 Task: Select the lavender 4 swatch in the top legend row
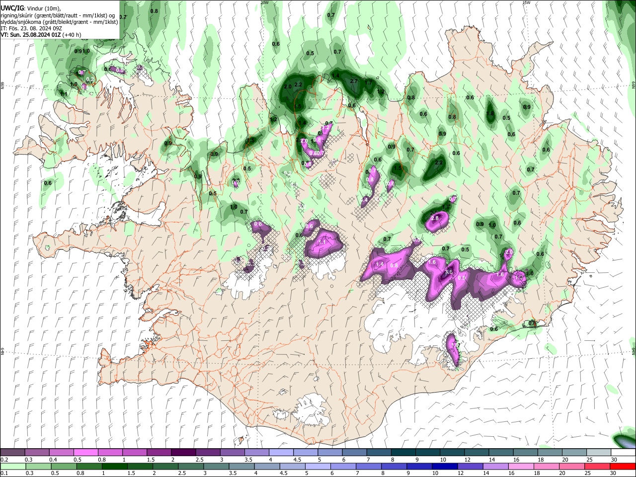281,452
